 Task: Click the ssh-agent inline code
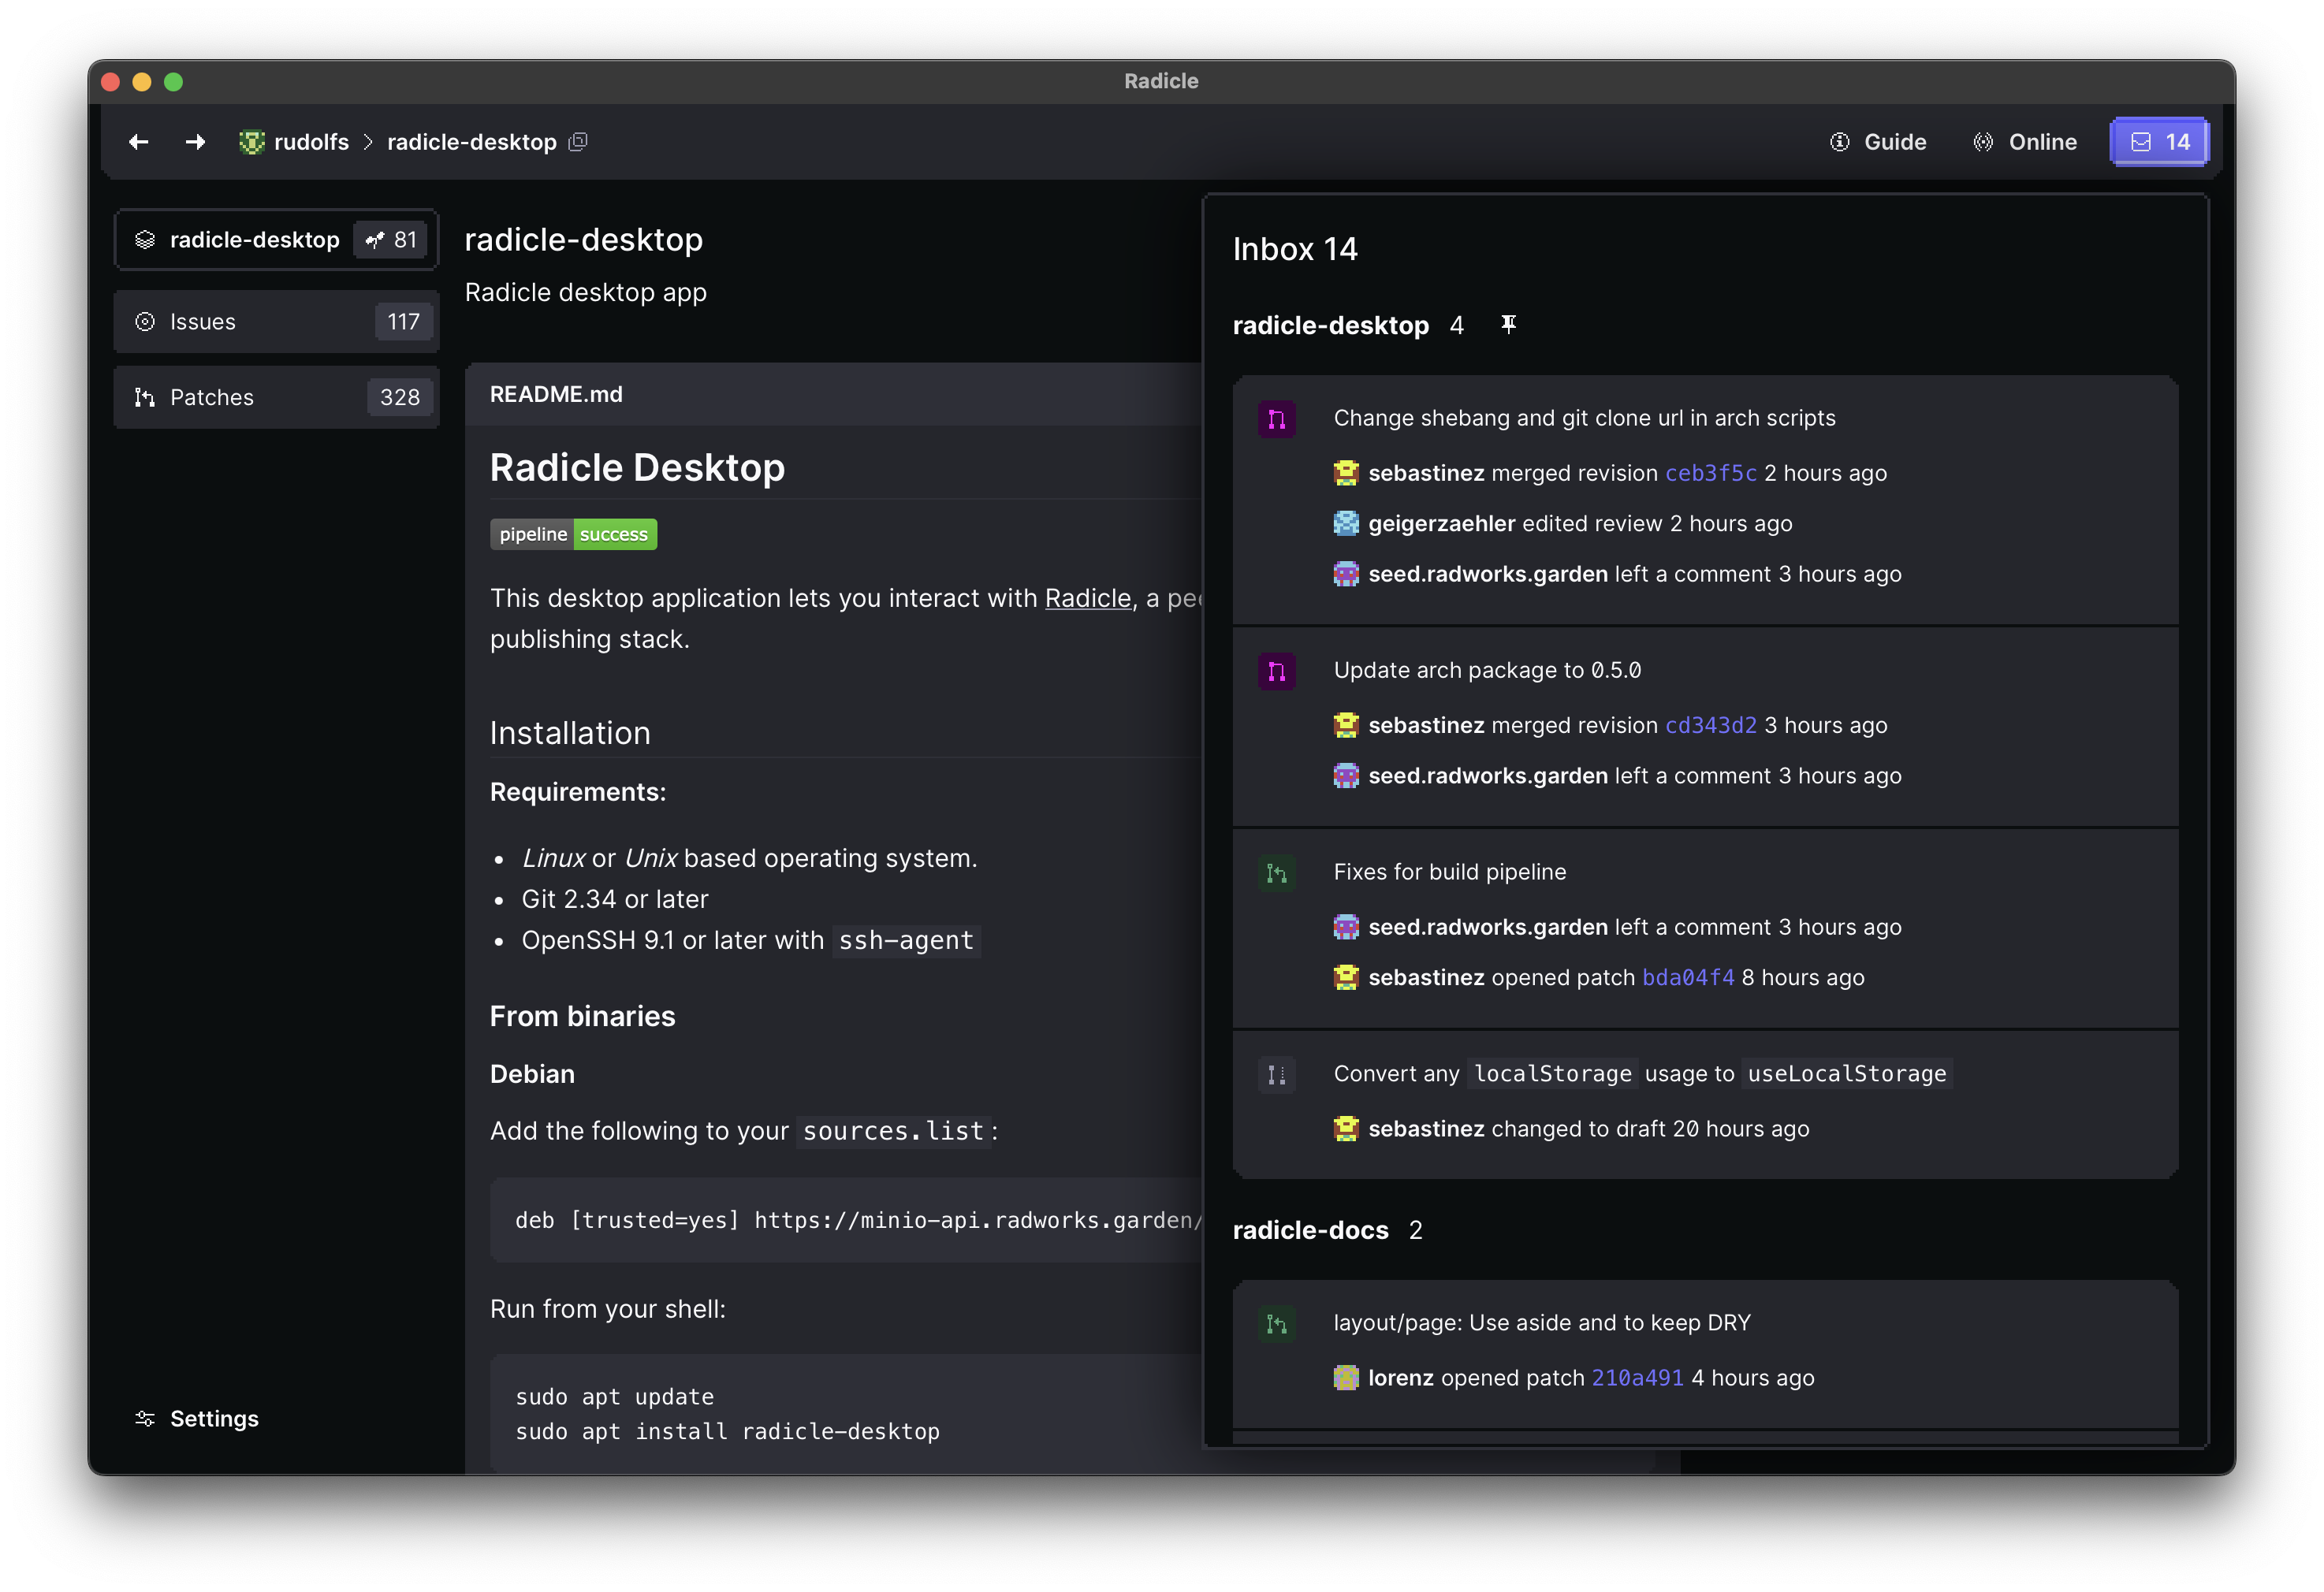coord(906,940)
